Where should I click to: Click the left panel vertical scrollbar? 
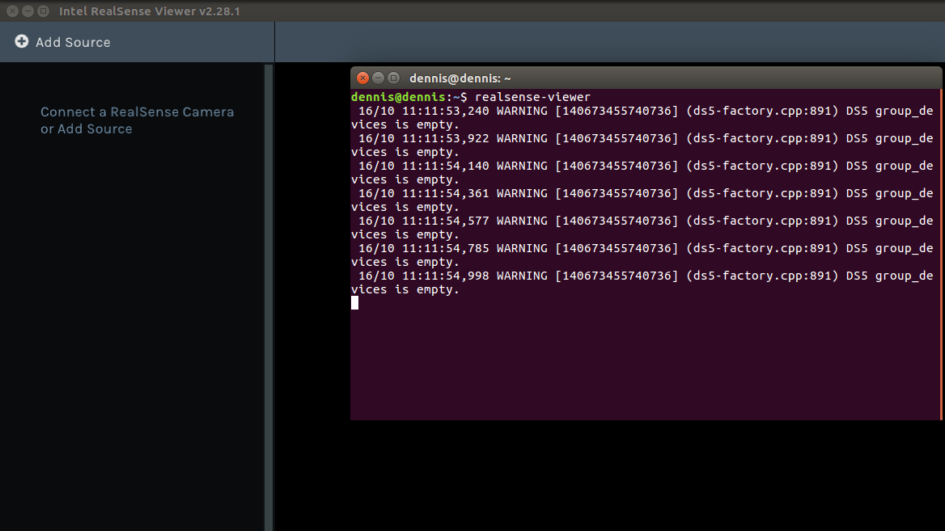pyautogui.click(x=269, y=297)
